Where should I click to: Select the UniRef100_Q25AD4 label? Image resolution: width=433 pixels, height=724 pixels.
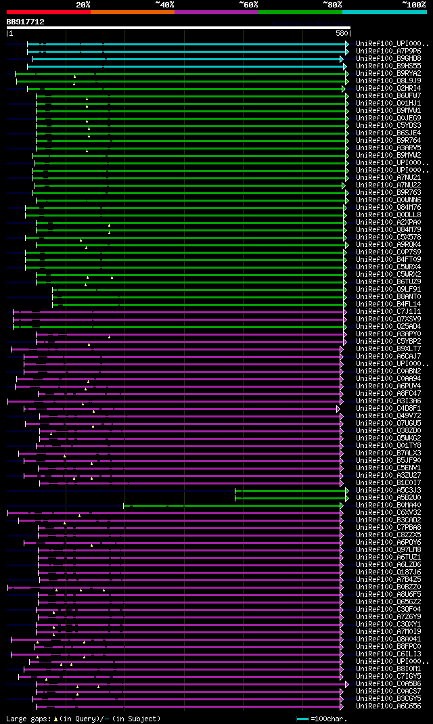(x=388, y=326)
